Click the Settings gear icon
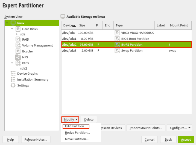Viewport: 196px width, 145px height. pyautogui.click(x=13, y=85)
